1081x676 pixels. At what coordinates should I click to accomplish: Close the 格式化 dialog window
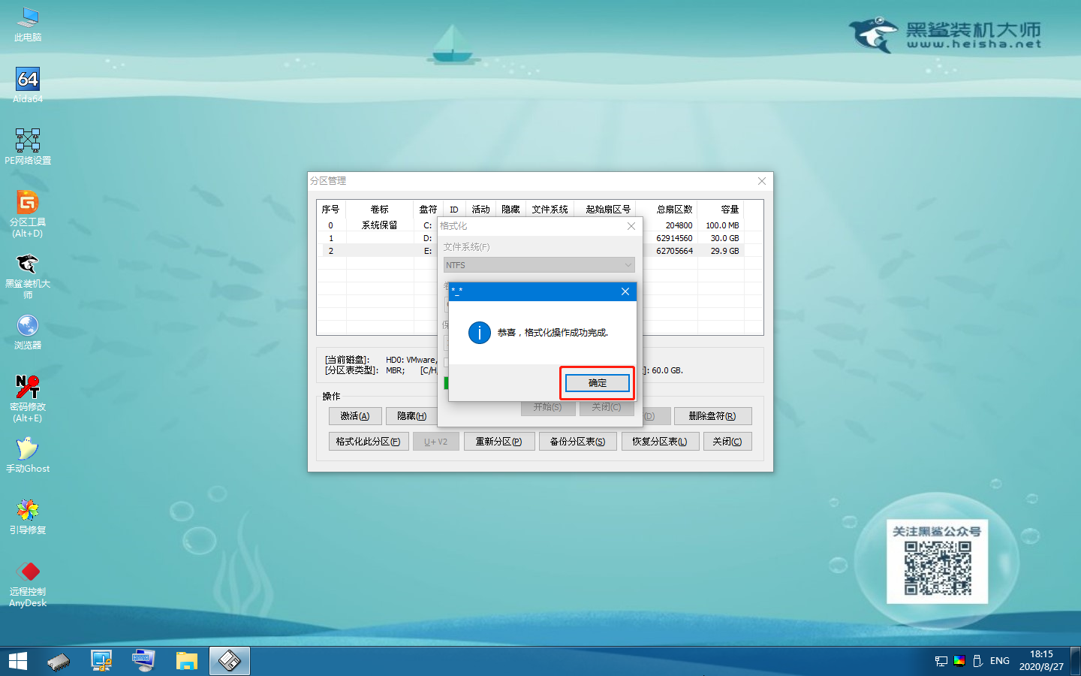pos(631,226)
